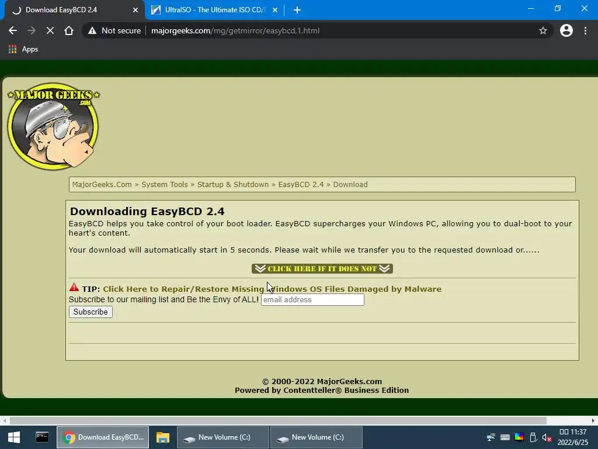Click the horizontal scrollbar

[278, 420]
